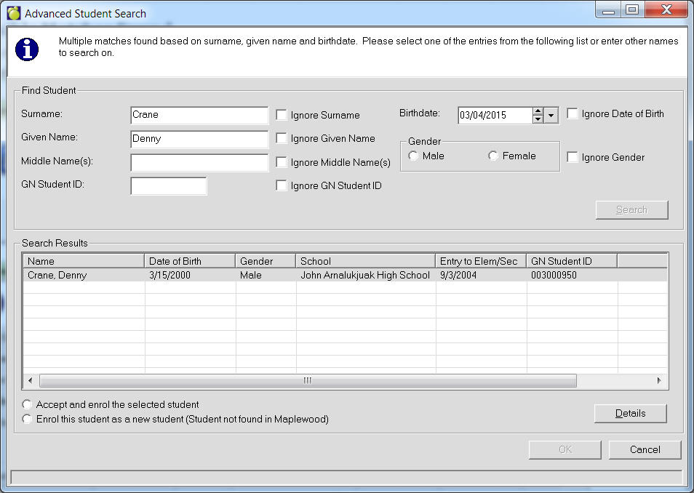Select the Female gender radio button
This screenshot has height=493, width=694.
click(493, 156)
